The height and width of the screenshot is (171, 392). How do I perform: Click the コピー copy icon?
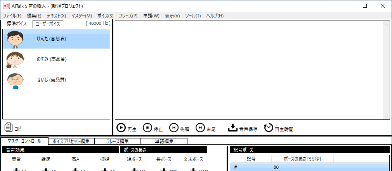[9, 127]
